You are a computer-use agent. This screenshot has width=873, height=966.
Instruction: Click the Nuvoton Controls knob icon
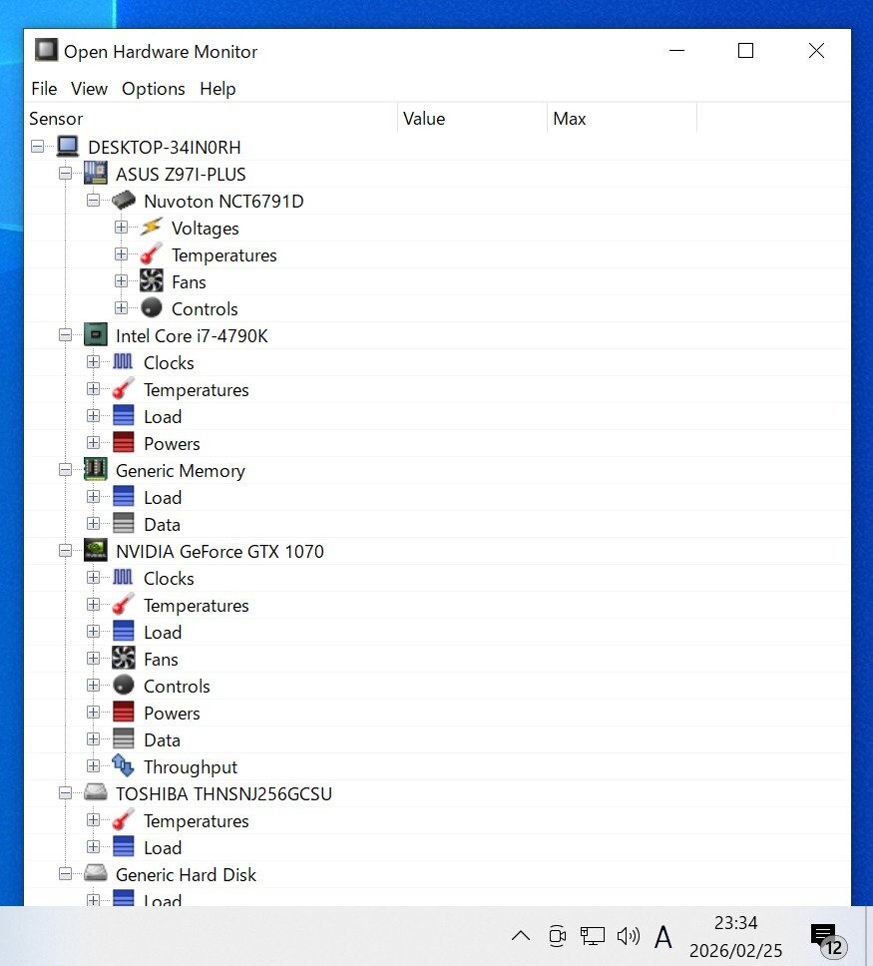point(151,307)
